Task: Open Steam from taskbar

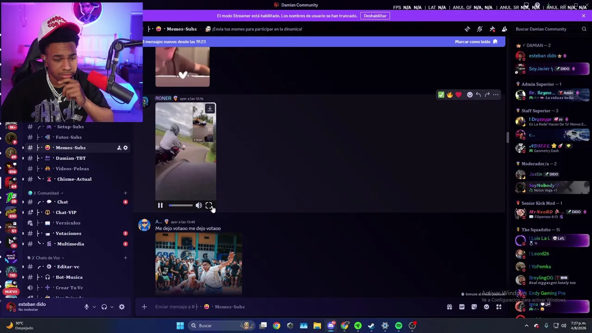Action: [371, 326]
